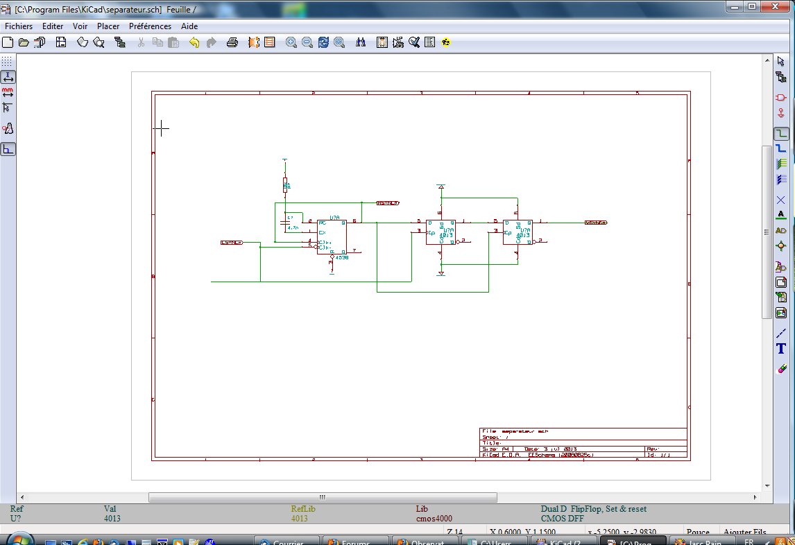Viewport: 795px width, 545px height.
Task: Generate the netlist icon
Action: click(382, 42)
